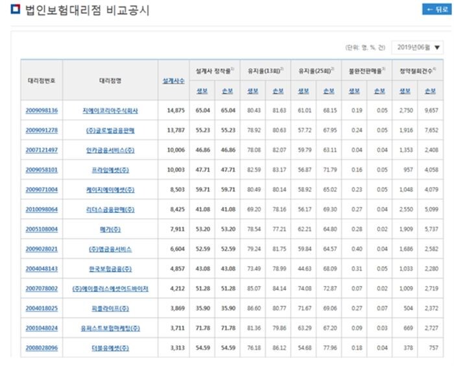Open the 유퍼스트보험마케팅(주) agency link

(x=110, y=328)
